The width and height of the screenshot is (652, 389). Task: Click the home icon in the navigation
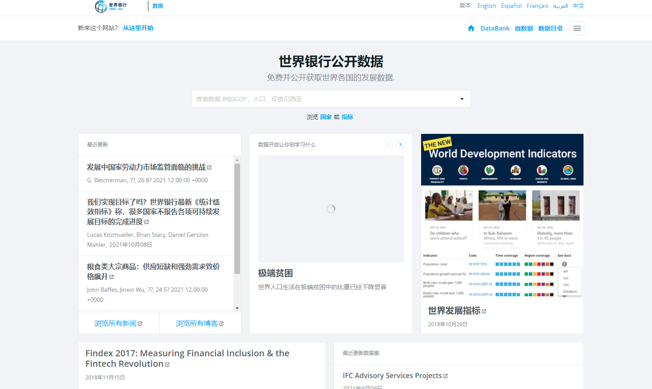tap(471, 28)
